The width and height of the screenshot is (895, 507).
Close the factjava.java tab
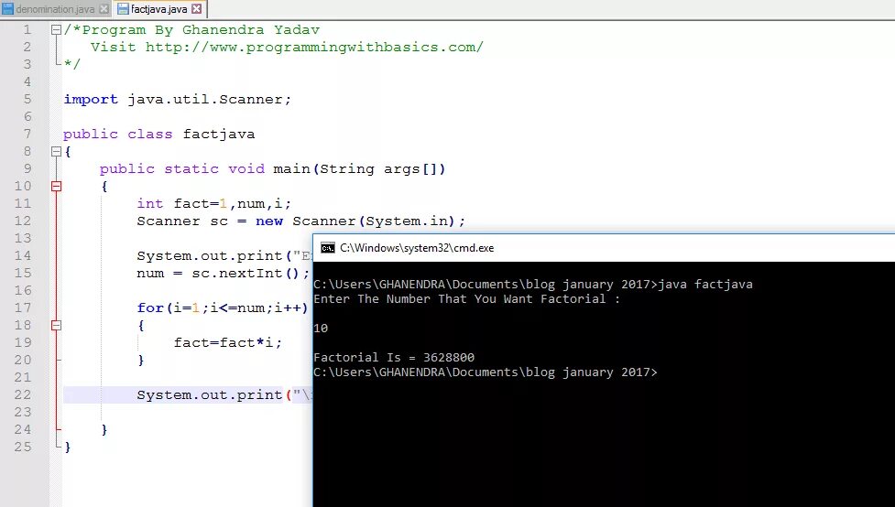(x=196, y=9)
